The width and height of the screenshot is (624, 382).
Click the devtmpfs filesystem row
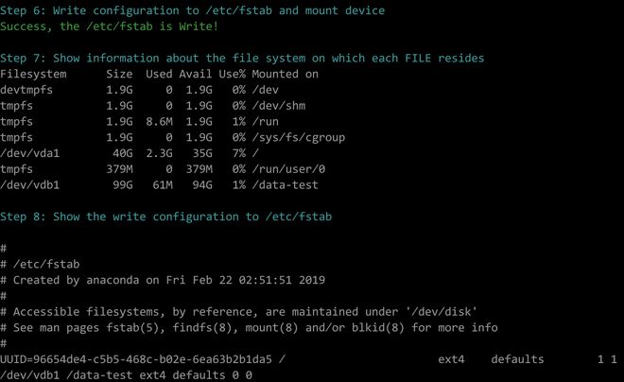tap(28, 89)
